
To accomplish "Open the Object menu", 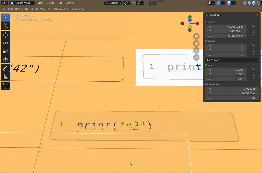I will (70, 3).
